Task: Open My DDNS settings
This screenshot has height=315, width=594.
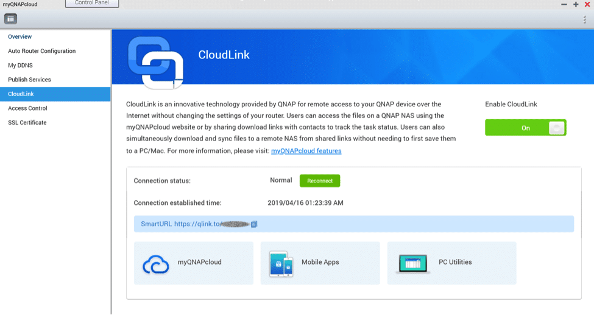Action: tap(55, 66)
